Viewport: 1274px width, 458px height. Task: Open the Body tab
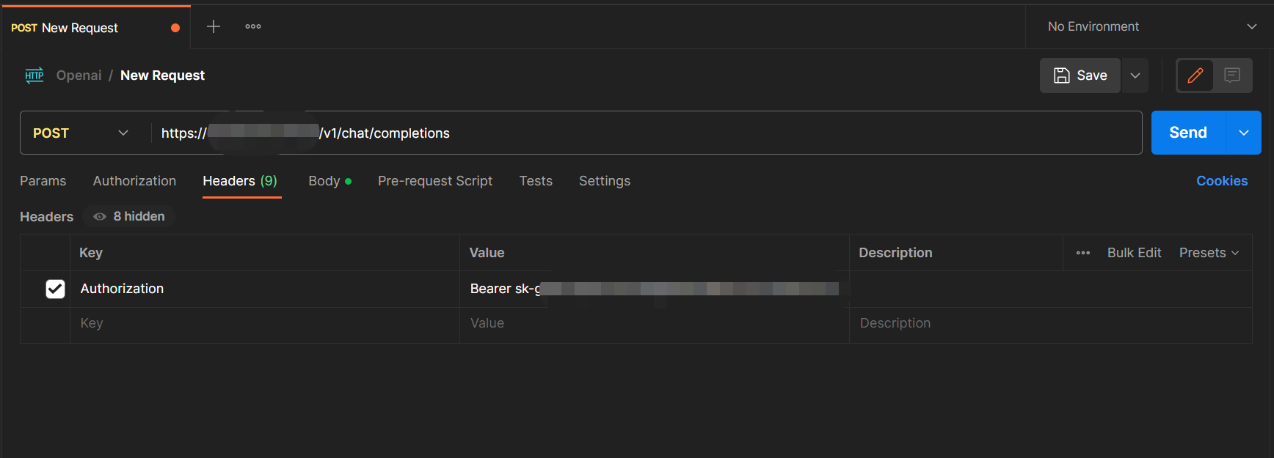tap(330, 181)
